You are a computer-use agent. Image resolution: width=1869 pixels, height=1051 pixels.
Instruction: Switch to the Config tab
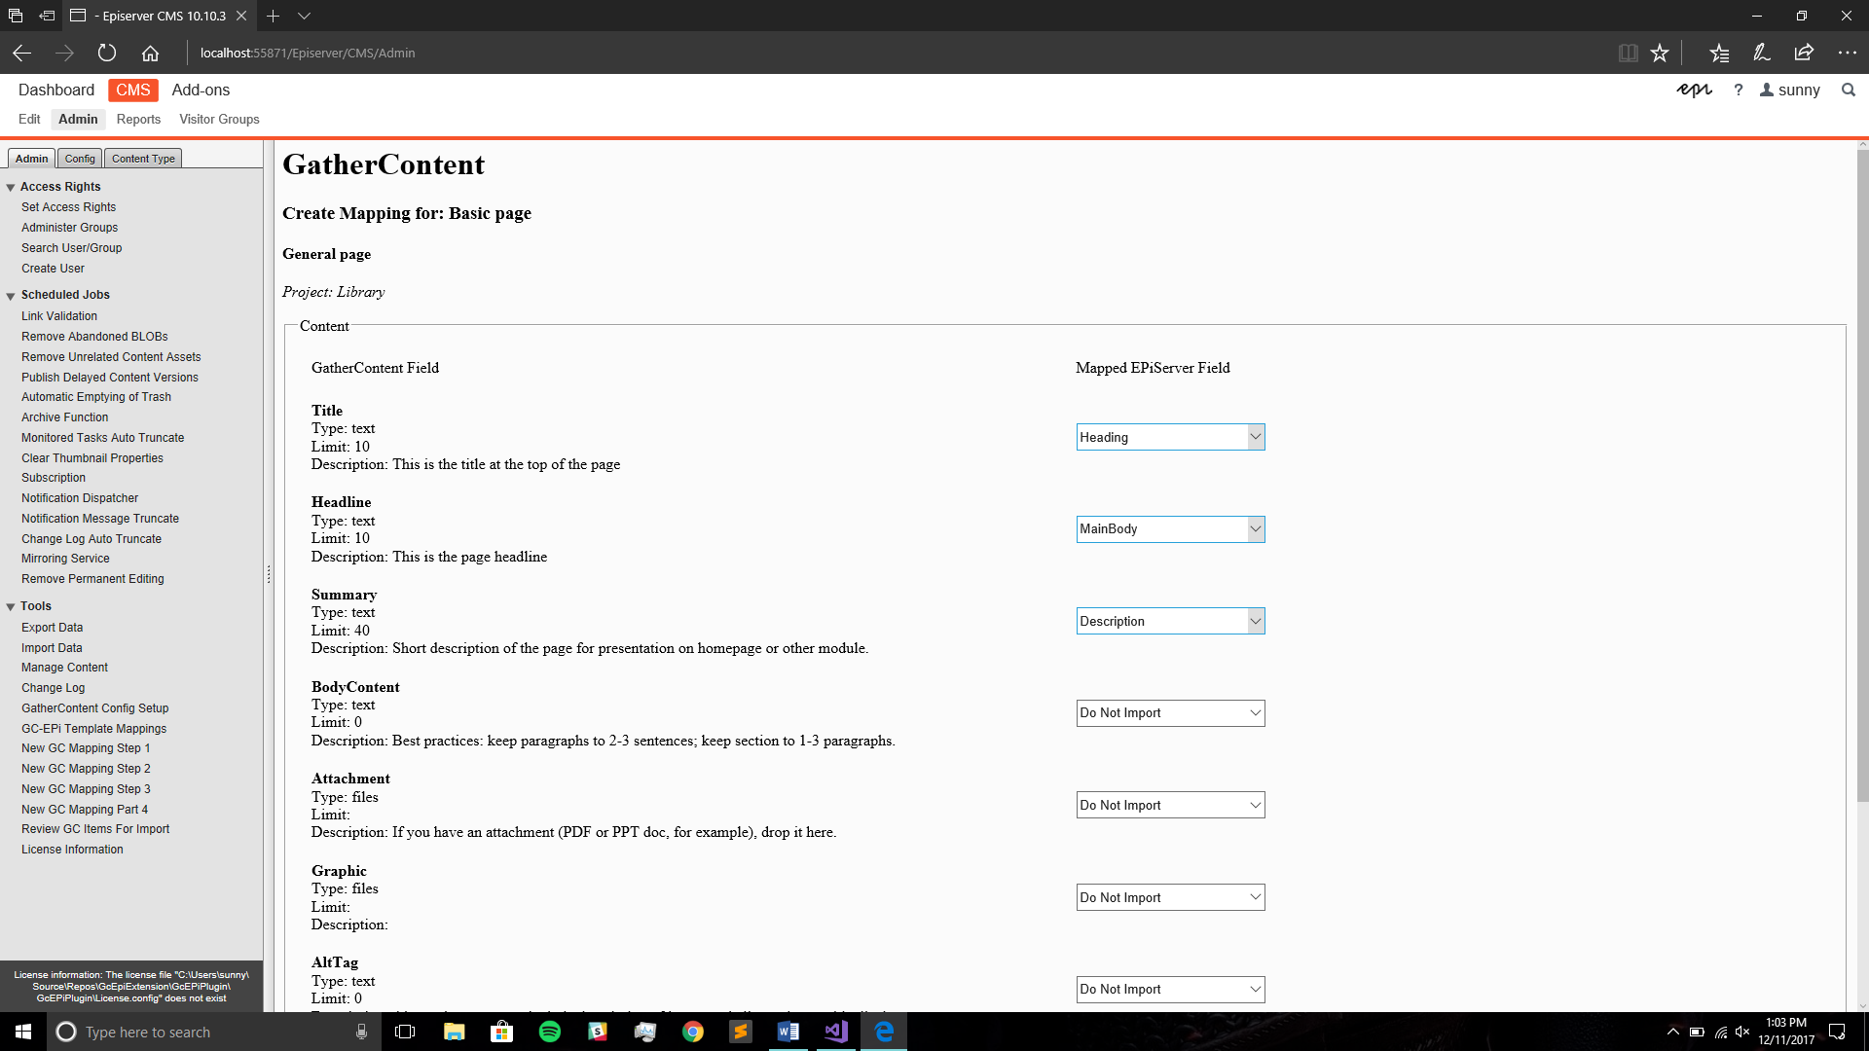click(80, 159)
